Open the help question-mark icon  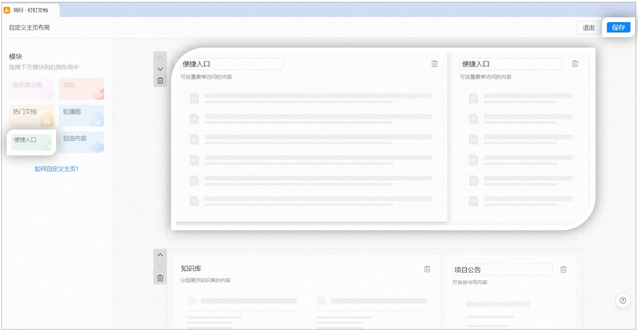[623, 300]
